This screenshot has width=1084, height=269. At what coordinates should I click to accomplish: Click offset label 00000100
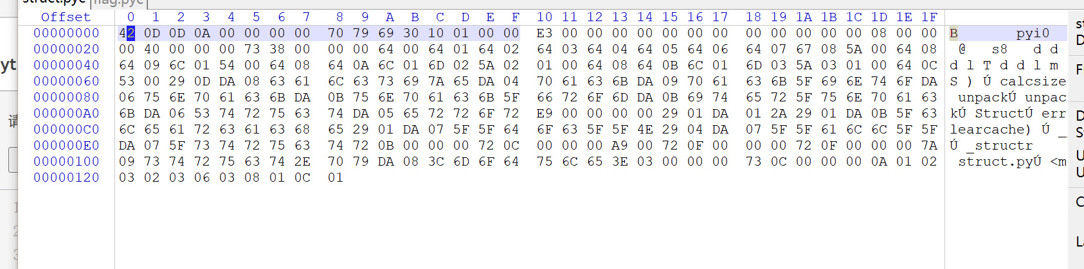[x=66, y=162]
